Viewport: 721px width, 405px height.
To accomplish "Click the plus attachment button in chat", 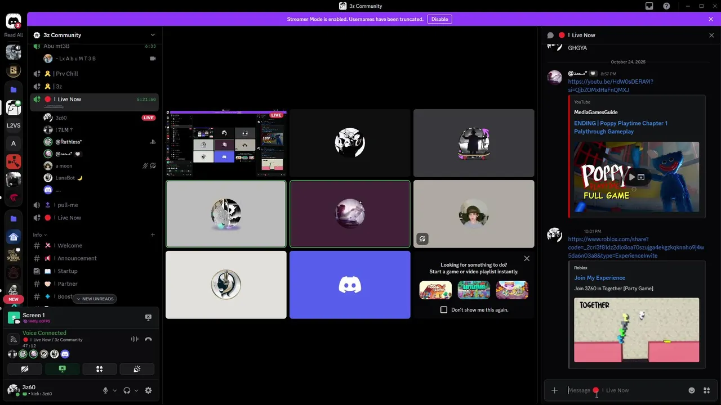I will click(554, 390).
